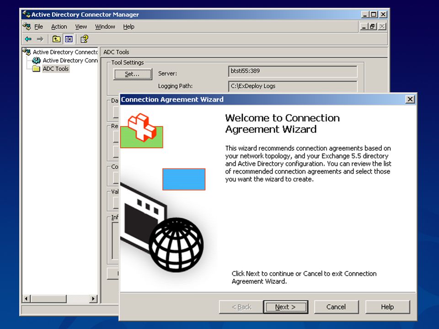Image resolution: width=439 pixels, height=329 pixels.
Task: Go back with the toolbar Back arrow
Action: (28, 39)
